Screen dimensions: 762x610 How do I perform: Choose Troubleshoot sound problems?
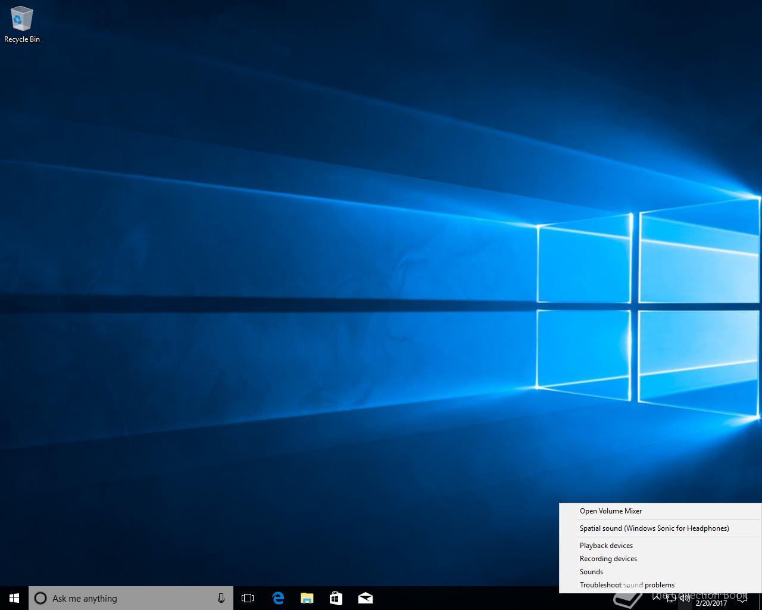click(x=661, y=585)
